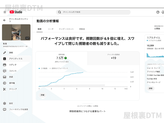Click the 視聴者維持につながる重要なパート heading

pyautogui.click(x=87, y=111)
